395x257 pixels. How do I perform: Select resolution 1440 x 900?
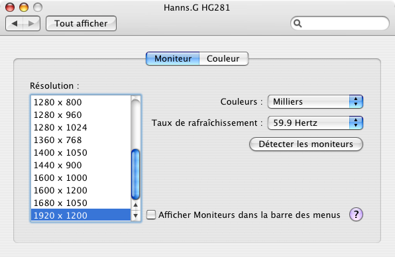[81, 165]
